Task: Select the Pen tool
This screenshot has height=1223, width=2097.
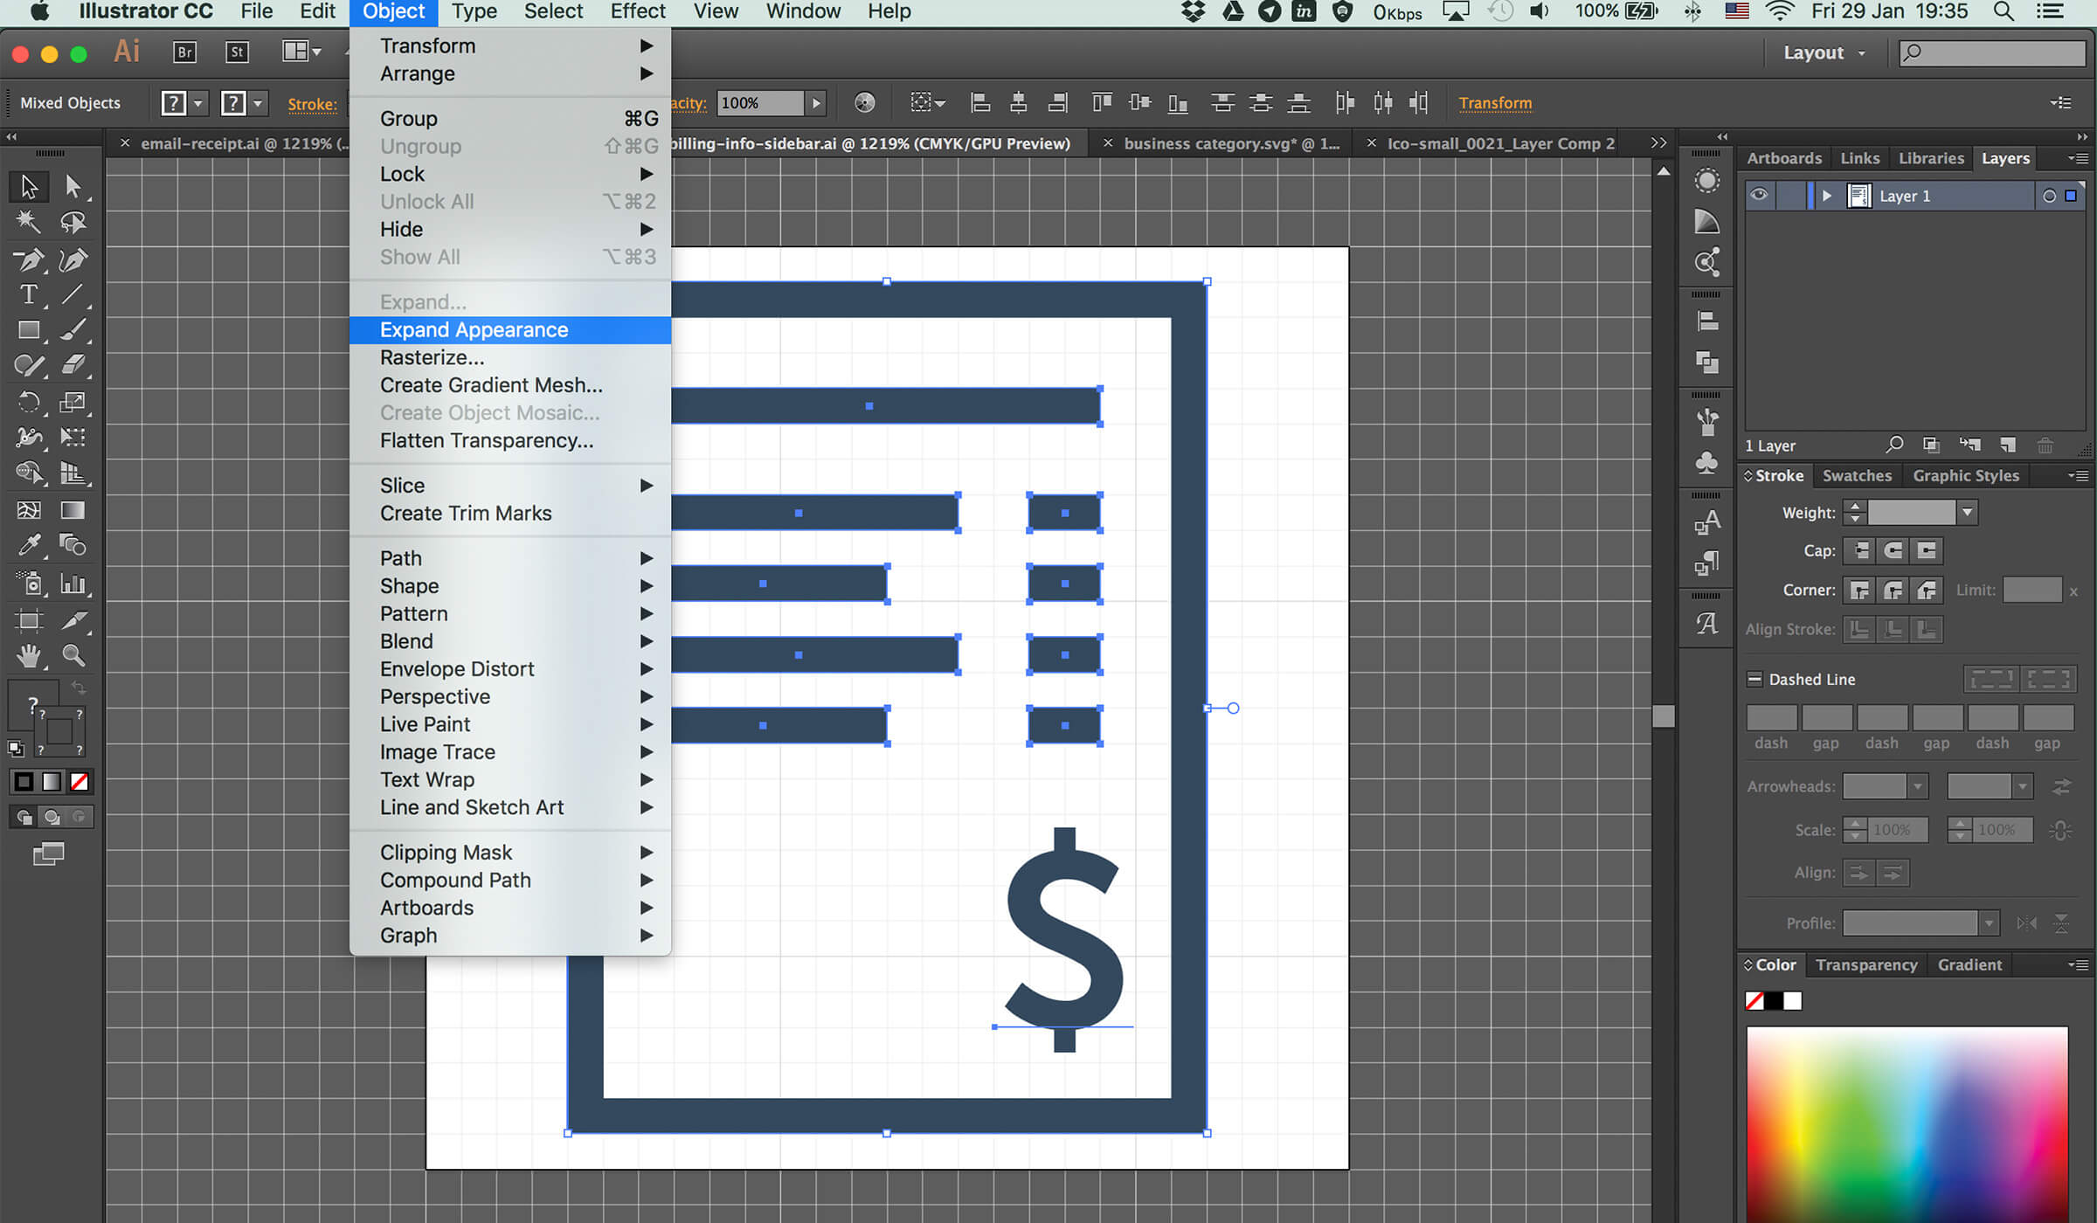Action: click(29, 259)
